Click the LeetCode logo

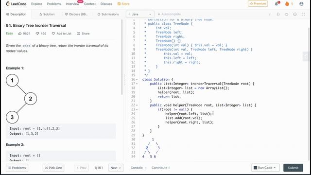(16, 4)
